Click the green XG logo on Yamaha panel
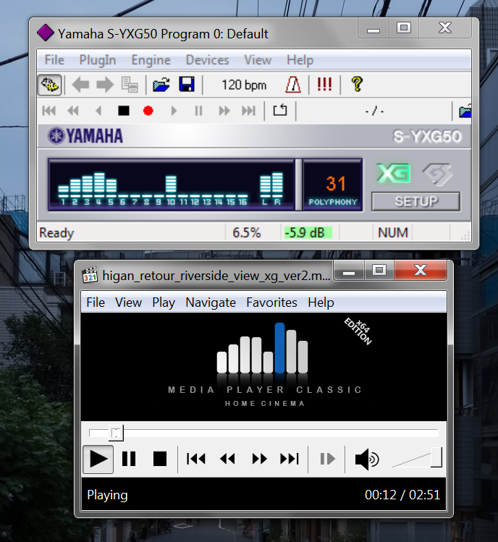The width and height of the screenshot is (498, 542). pyautogui.click(x=393, y=174)
